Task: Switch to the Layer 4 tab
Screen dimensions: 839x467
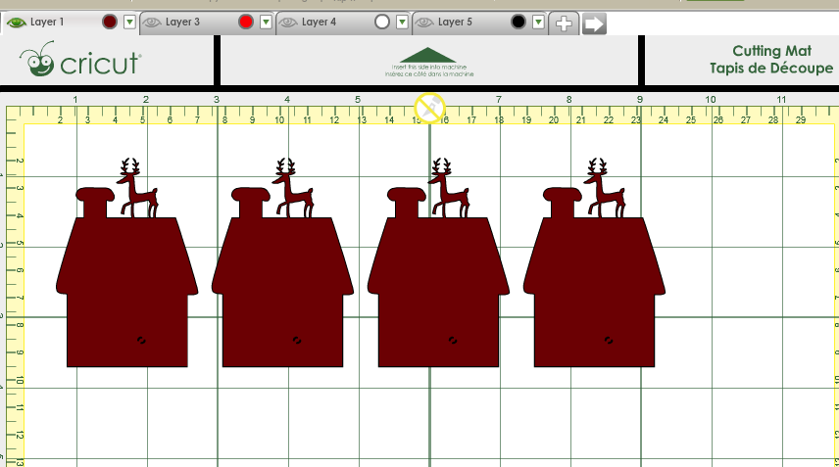Action: (x=343, y=23)
